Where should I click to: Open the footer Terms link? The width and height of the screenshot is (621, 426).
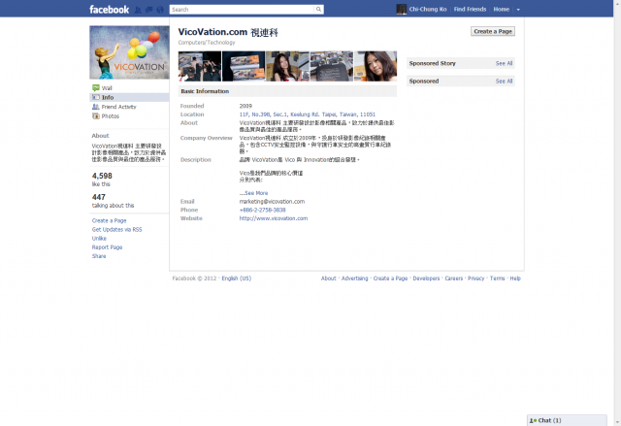(x=497, y=279)
